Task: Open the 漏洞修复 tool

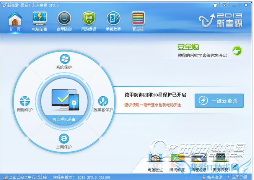Action: click(x=177, y=162)
